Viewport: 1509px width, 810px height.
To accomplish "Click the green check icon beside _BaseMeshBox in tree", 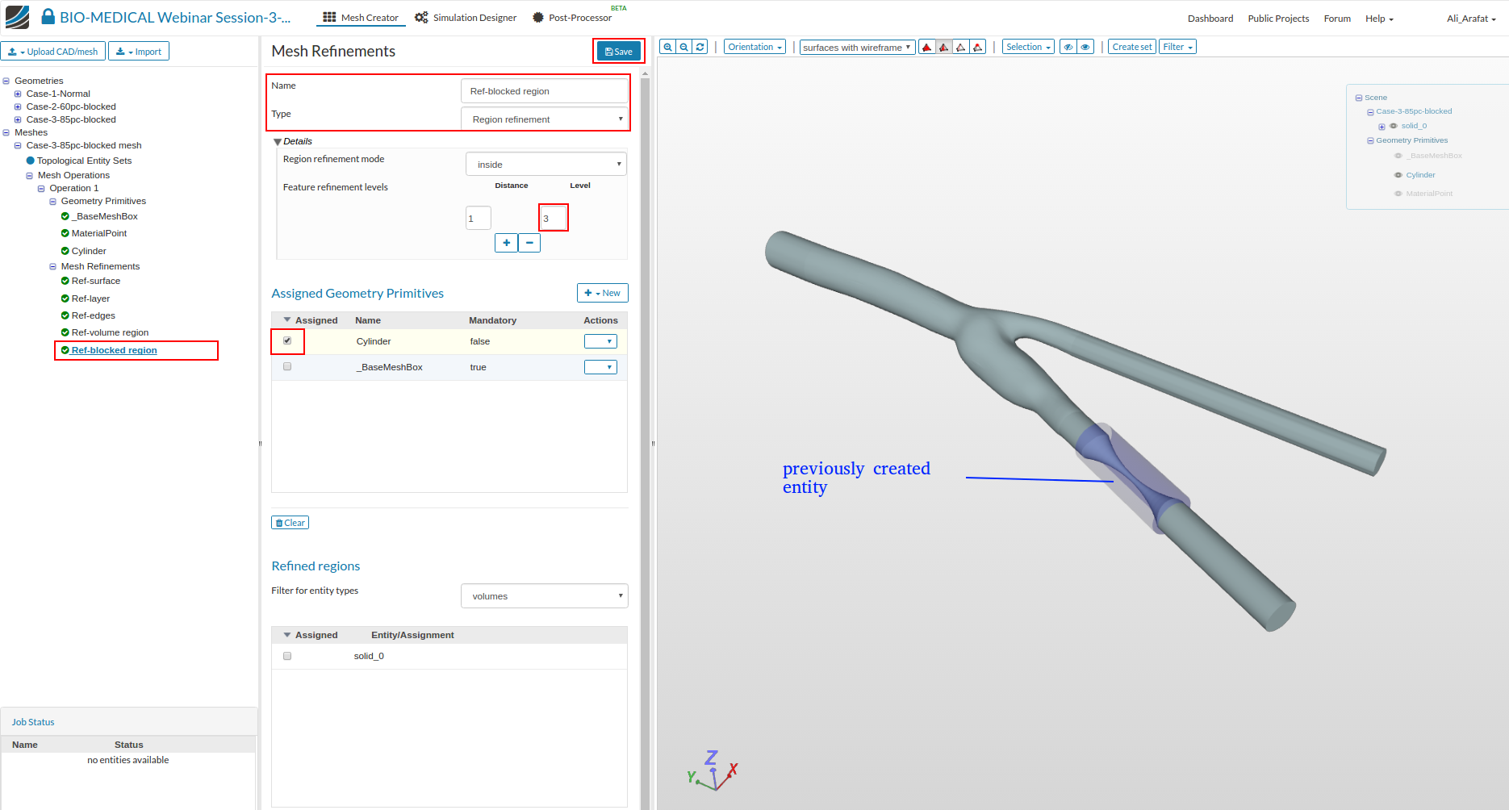I will point(65,216).
